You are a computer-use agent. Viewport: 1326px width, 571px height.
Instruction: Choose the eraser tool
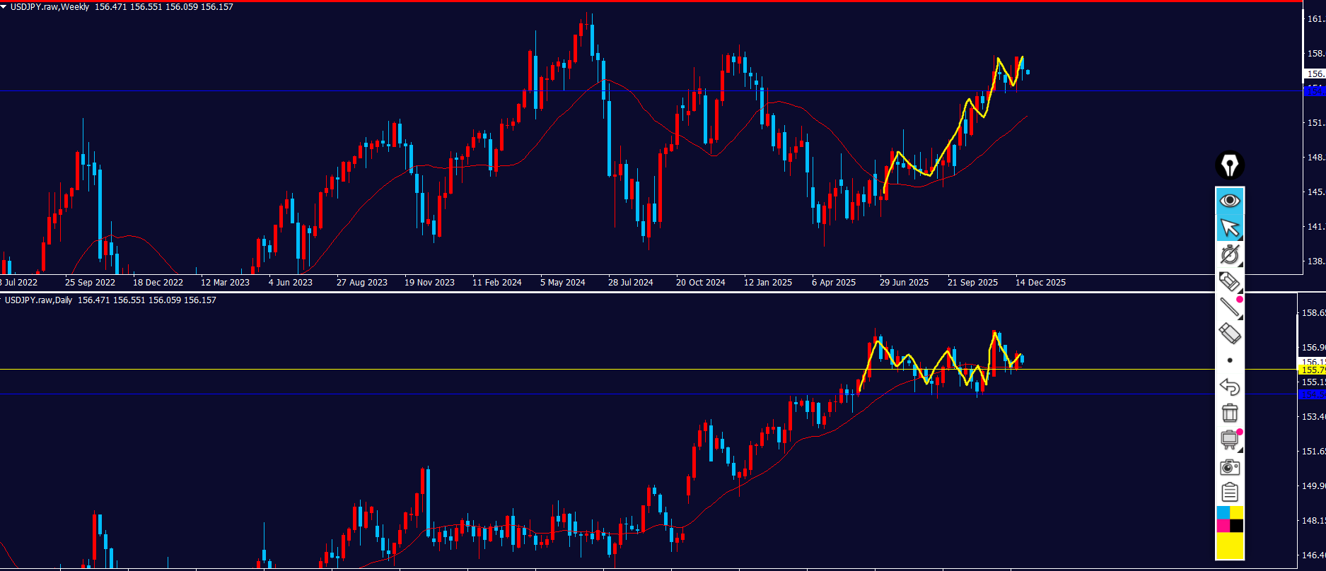point(1230,333)
